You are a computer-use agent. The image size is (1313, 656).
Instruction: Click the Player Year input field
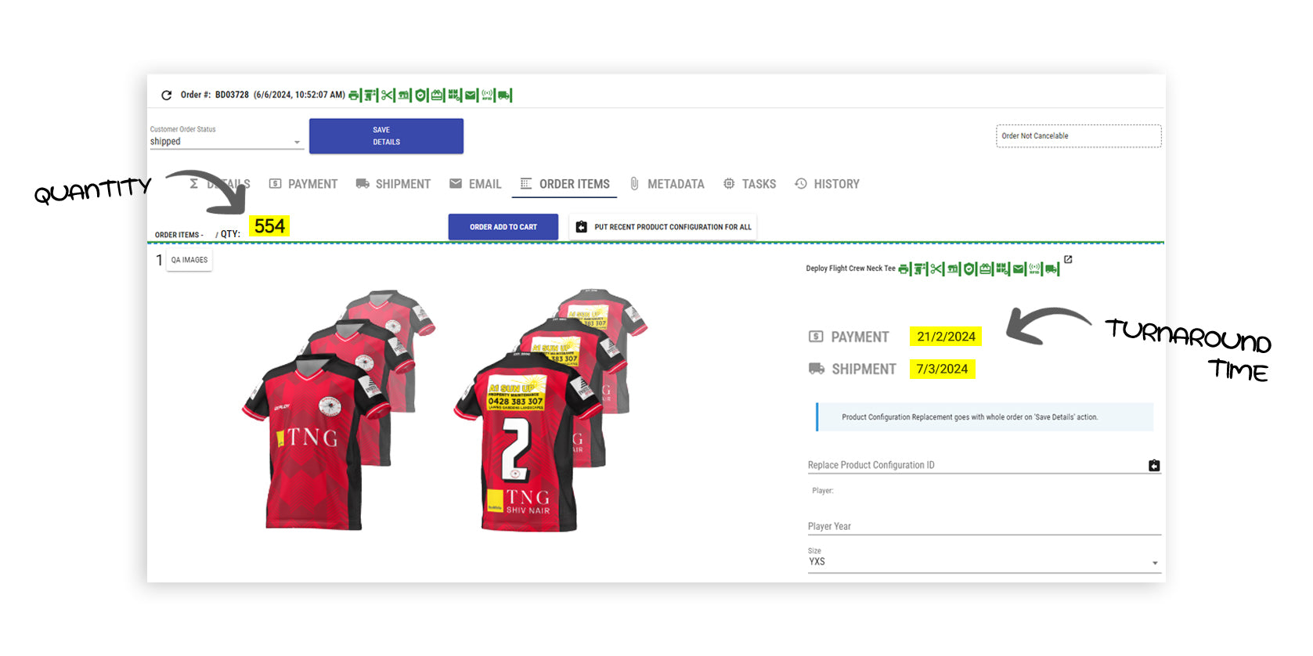(983, 526)
